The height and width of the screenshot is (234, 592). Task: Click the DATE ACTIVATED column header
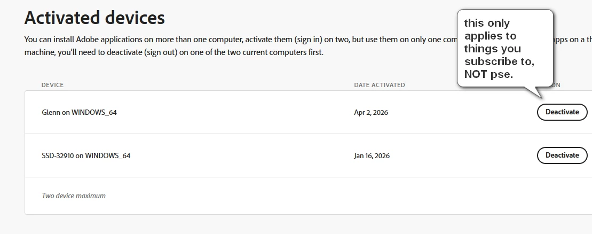click(380, 85)
